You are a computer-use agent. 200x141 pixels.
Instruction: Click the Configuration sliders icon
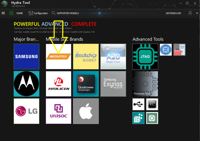point(31,13)
